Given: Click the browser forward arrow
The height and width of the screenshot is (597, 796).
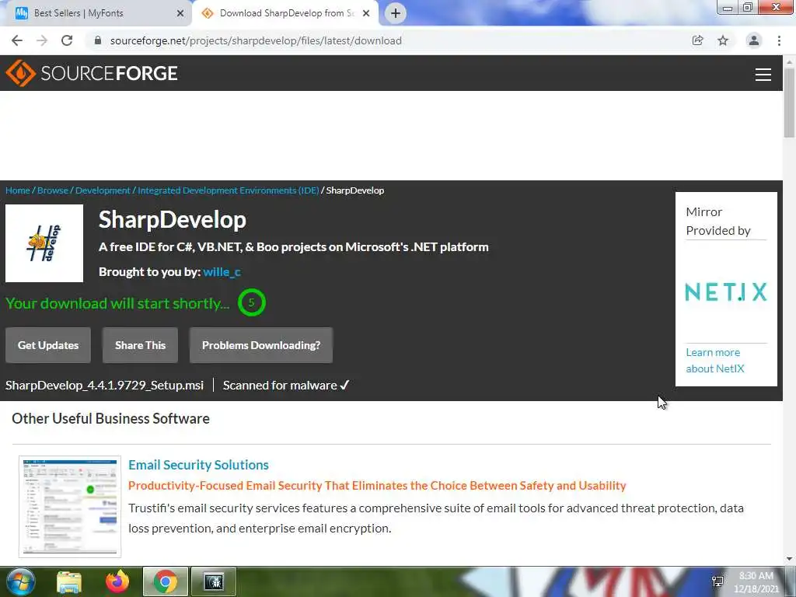Looking at the screenshot, I should click(x=42, y=40).
